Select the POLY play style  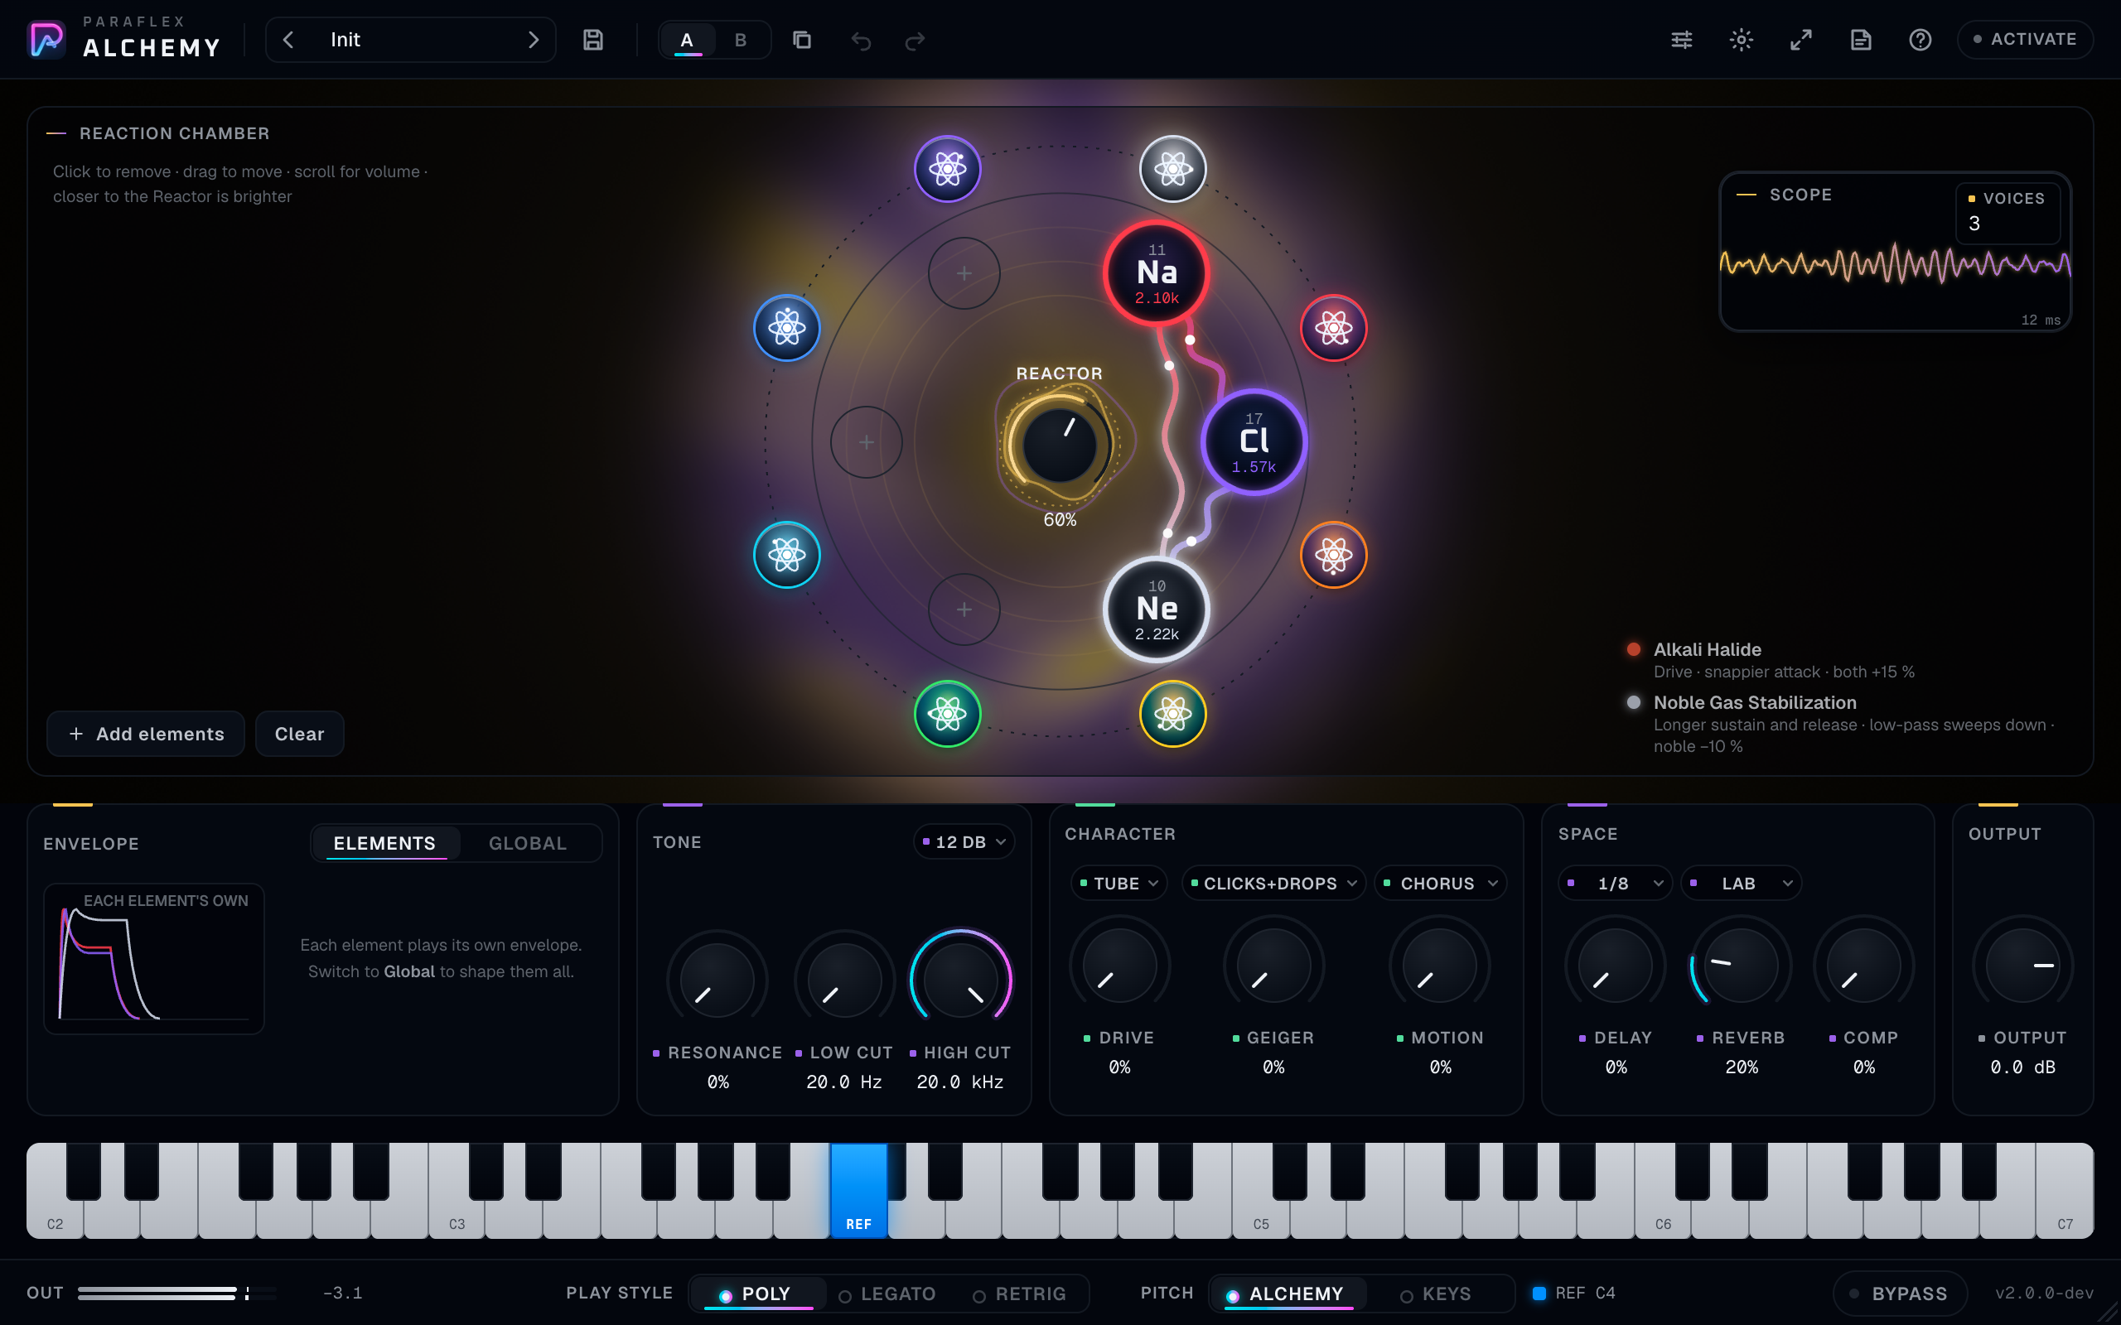(x=756, y=1294)
